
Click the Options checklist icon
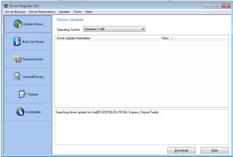pyautogui.click(x=23, y=94)
